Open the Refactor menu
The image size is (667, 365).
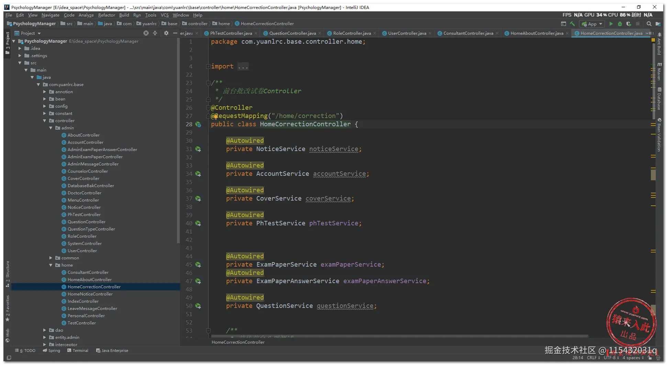coord(107,15)
